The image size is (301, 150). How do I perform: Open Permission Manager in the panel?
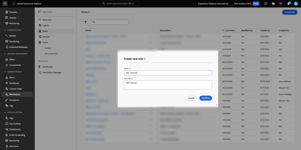click(x=52, y=72)
